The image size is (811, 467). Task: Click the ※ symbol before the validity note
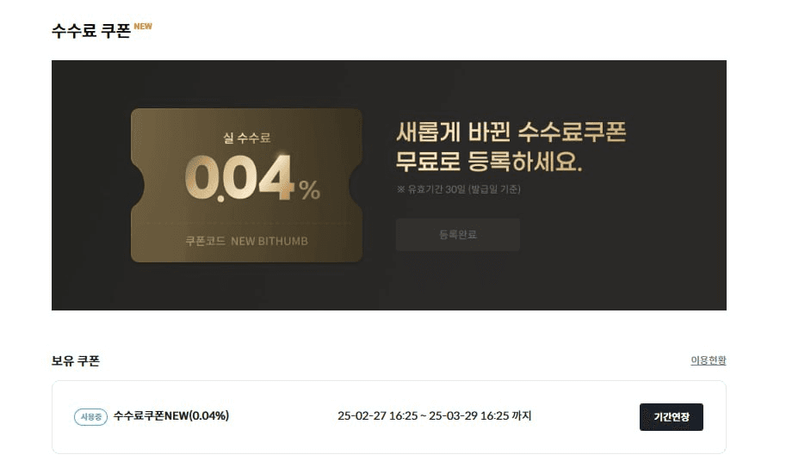401,189
